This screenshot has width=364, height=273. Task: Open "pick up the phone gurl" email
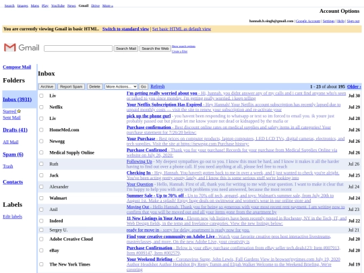point(148,116)
